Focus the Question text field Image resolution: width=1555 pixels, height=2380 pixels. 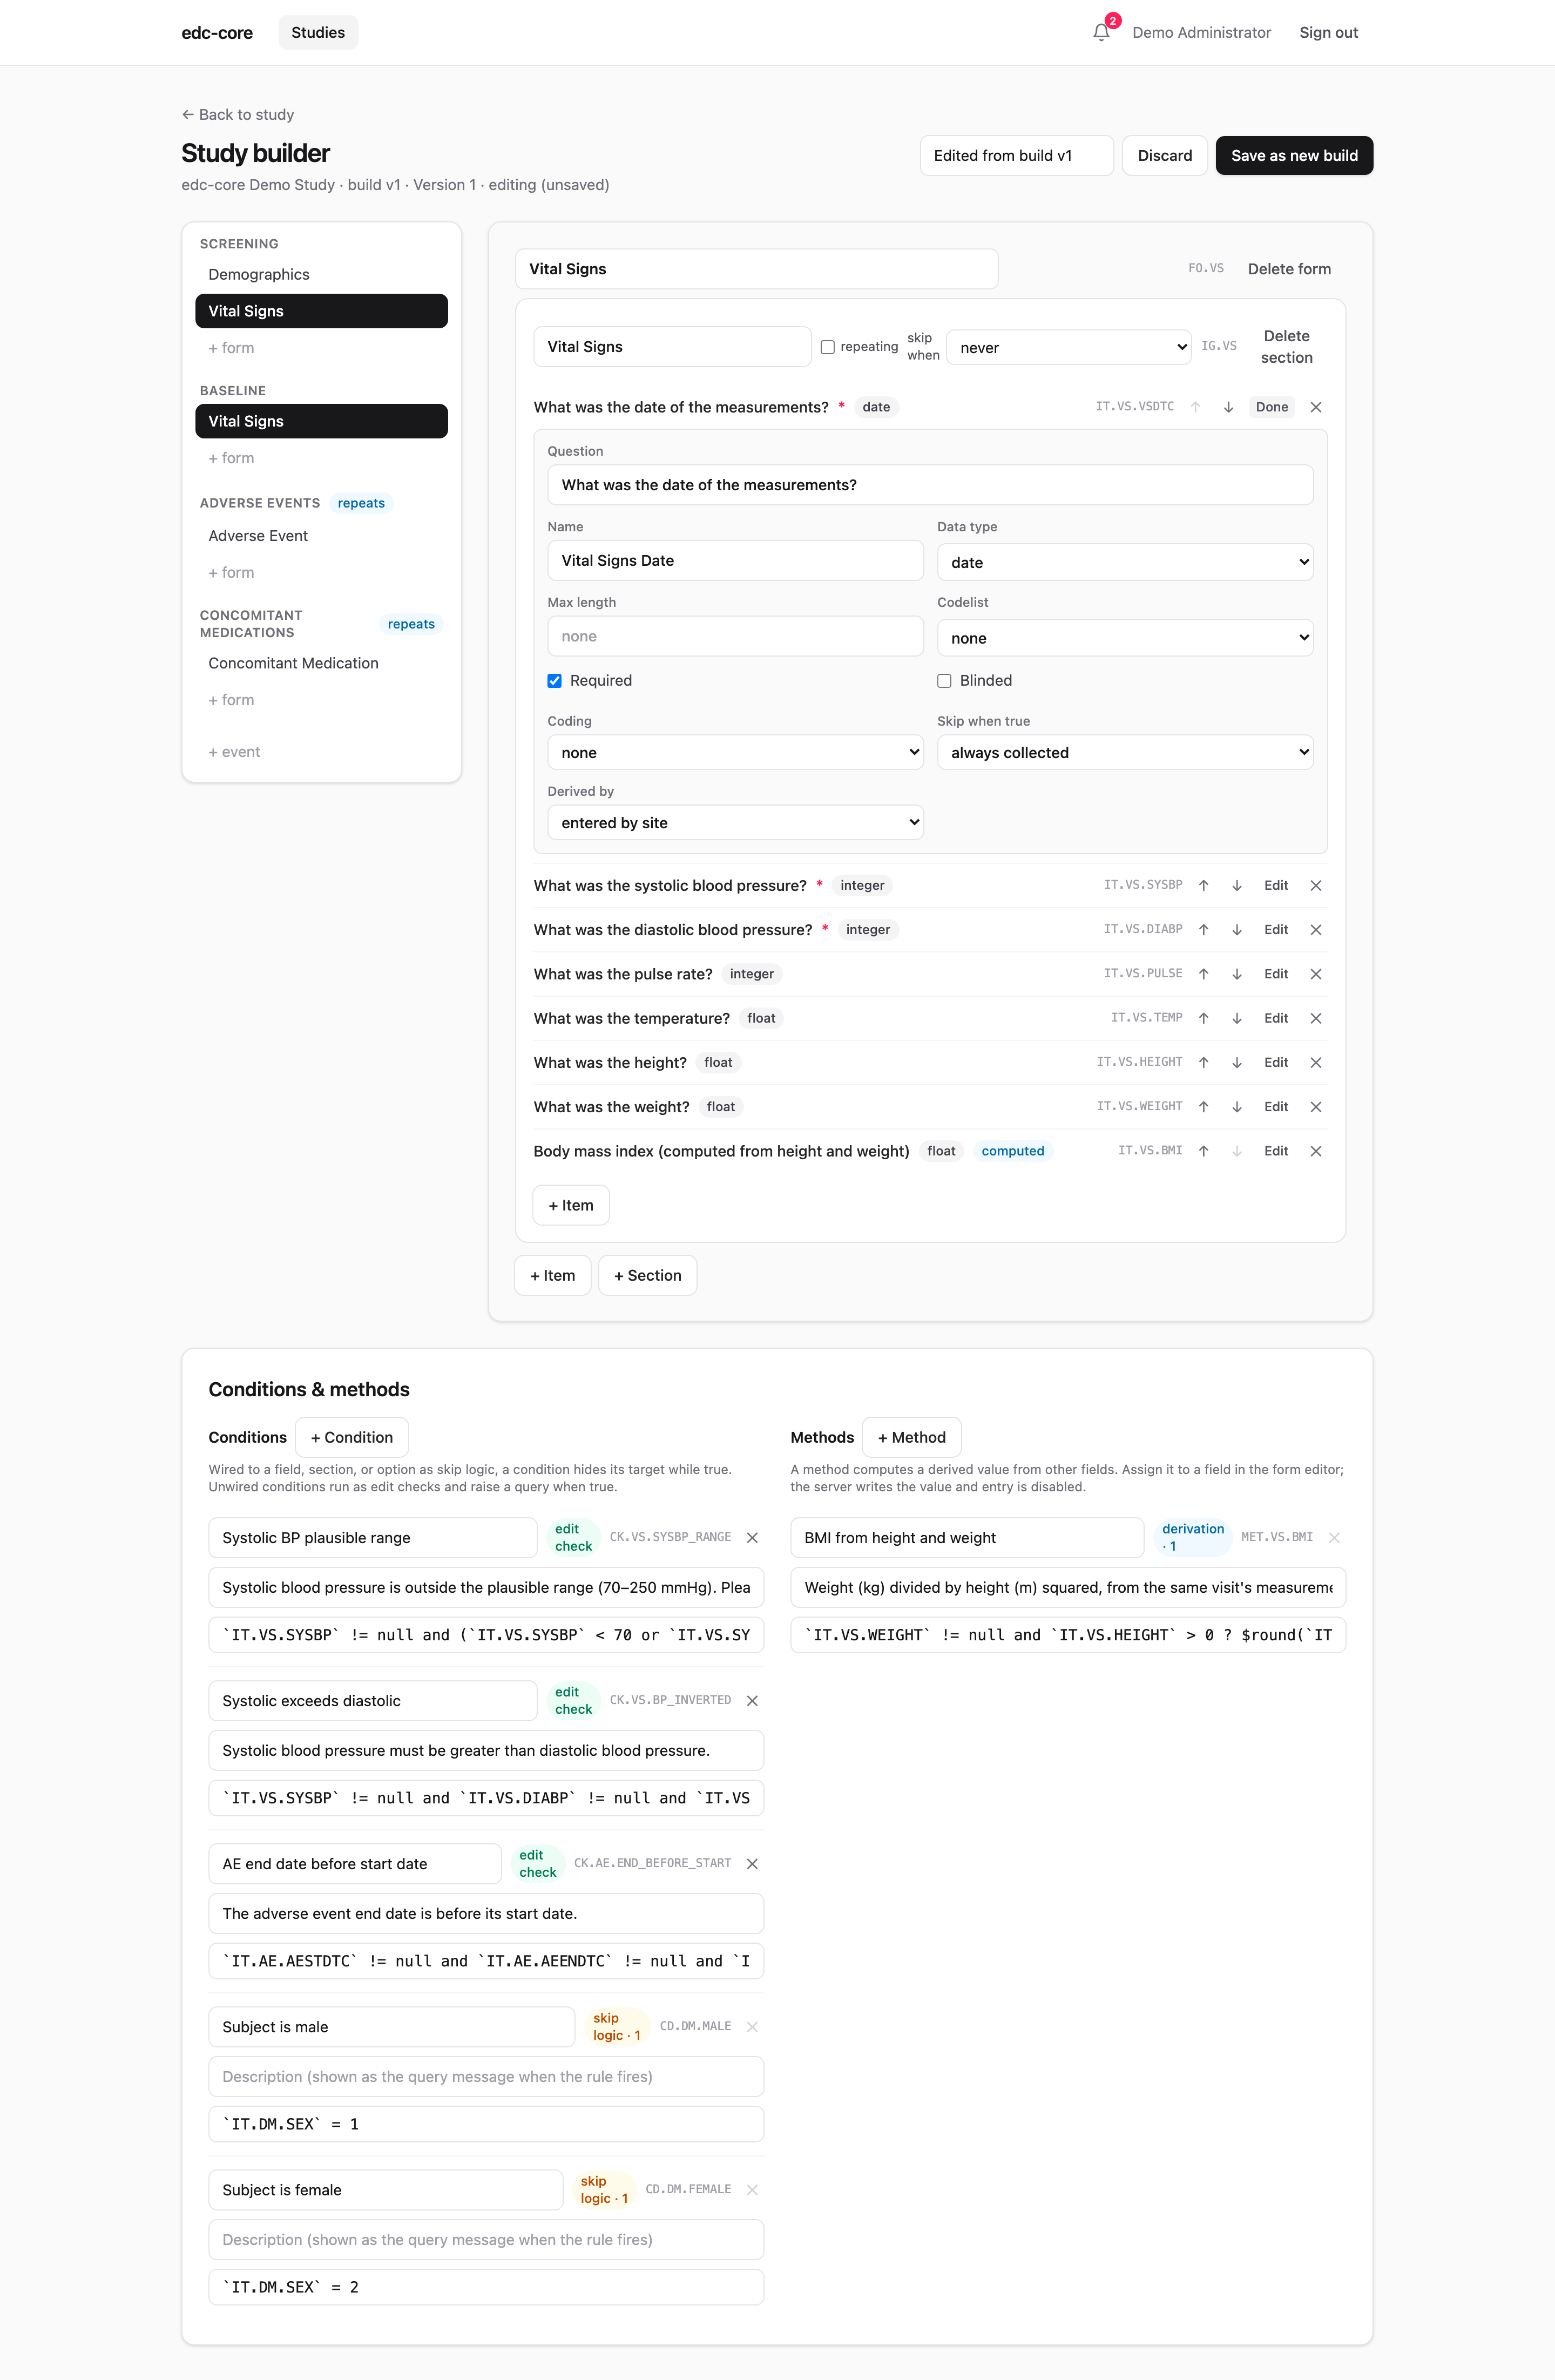click(930, 485)
